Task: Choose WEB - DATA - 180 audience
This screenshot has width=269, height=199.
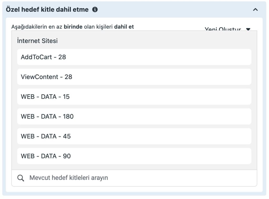Action: (134, 116)
